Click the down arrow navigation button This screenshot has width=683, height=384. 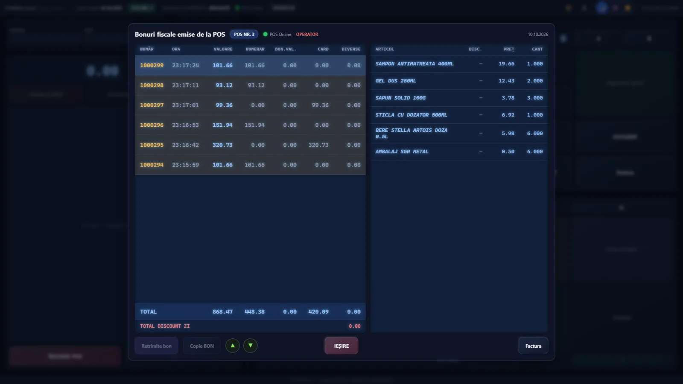coord(251,346)
